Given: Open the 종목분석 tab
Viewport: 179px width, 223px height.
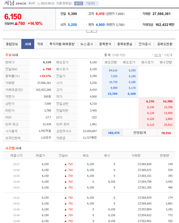Looking at the screenshot, I should pyautogui.click(x=105, y=44).
